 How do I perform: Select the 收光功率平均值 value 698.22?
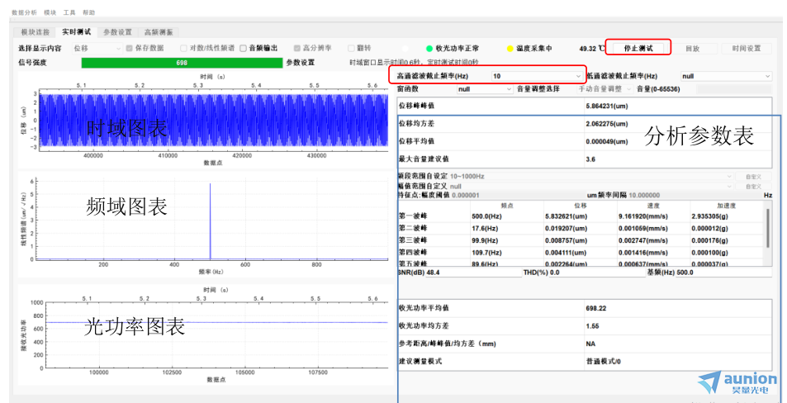595,308
